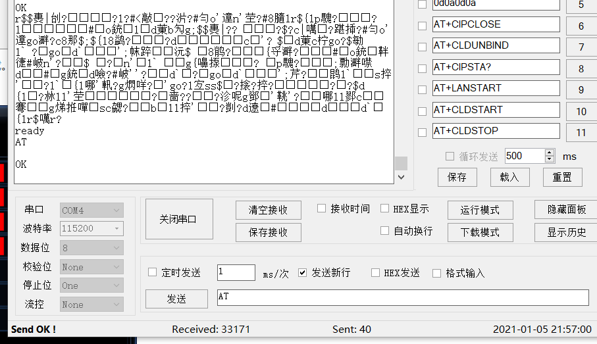Click the 关闭串口 button

[x=178, y=220]
